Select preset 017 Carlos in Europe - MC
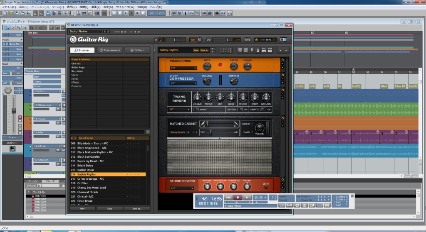 coord(108,179)
